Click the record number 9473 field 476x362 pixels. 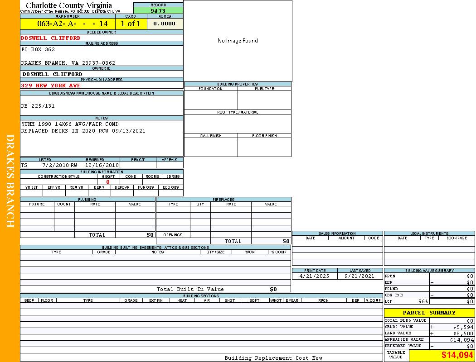pyautogui.click(x=158, y=10)
